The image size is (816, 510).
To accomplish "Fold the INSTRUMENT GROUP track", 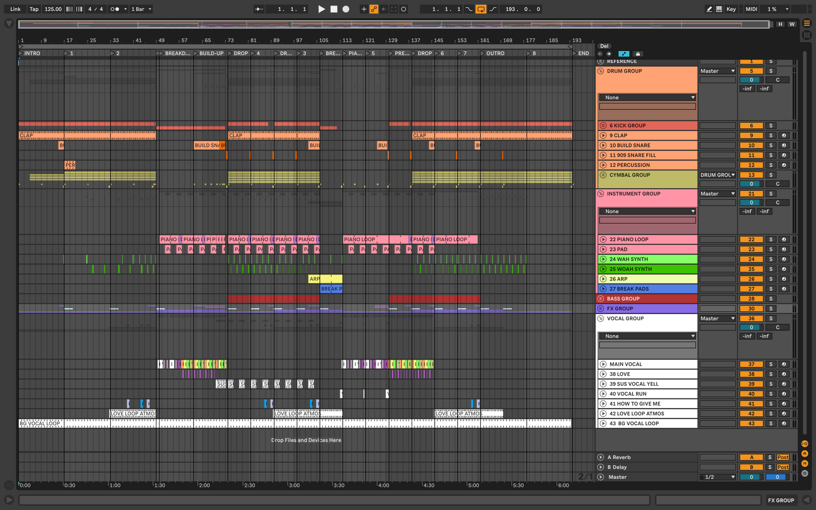I will pos(601,194).
